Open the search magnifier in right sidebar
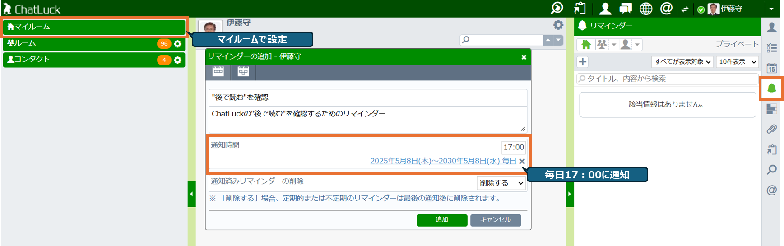The image size is (784, 246). 772,170
